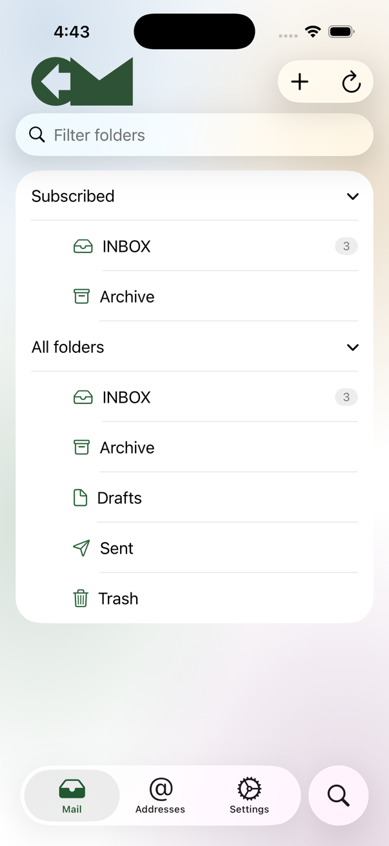
Task: Switch to the Settings tab
Action: pos(249,796)
